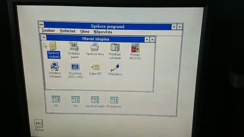Image resolution: width=244 pixels, height=137 pixels.
Task: Click the minimized Pri/Sec desktop icon
Action: coord(39,123)
